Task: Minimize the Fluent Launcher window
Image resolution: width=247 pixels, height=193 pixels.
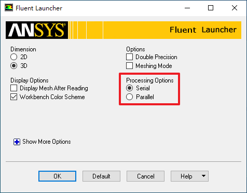Action: point(187,8)
